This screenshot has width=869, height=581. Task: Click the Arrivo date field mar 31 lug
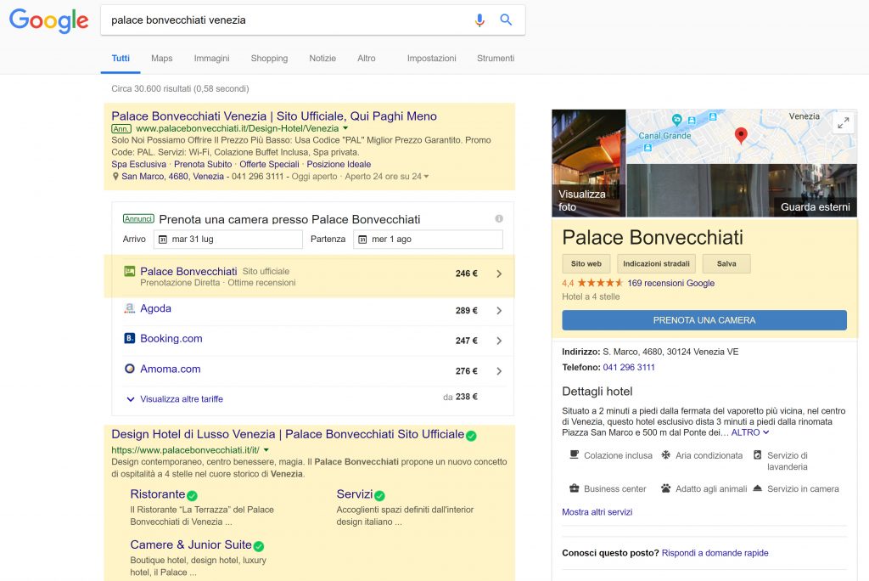(227, 240)
